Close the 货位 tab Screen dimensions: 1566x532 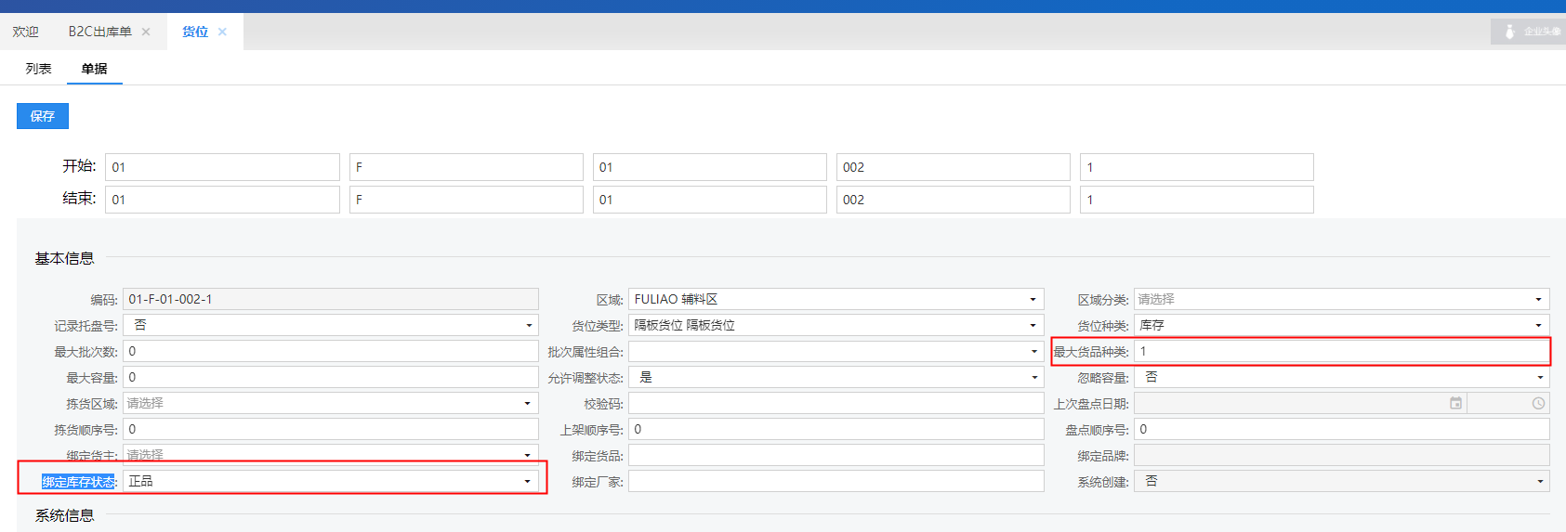pos(222,32)
